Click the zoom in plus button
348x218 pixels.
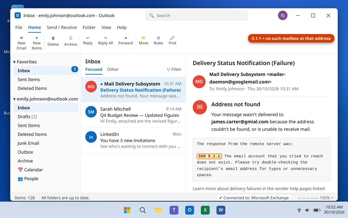(x=332, y=198)
